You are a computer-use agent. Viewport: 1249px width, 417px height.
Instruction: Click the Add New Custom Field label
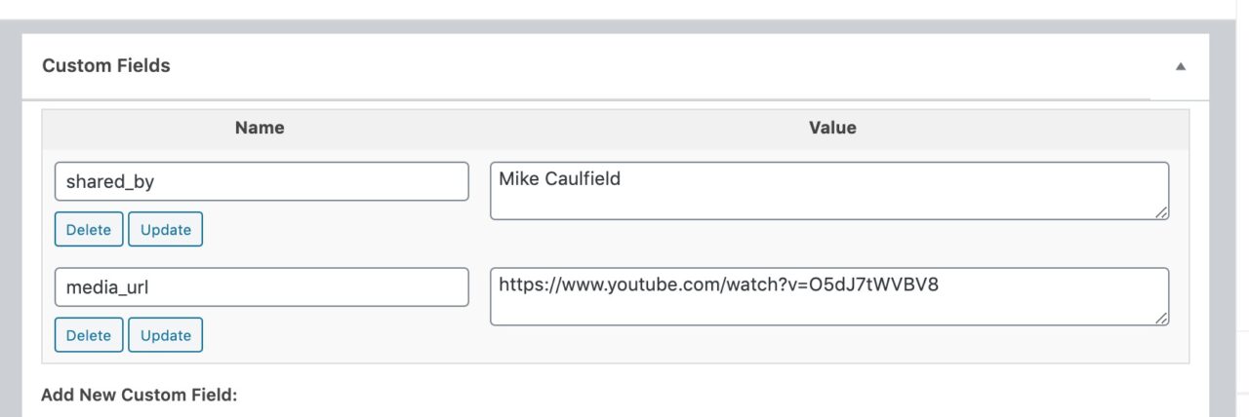140,396
